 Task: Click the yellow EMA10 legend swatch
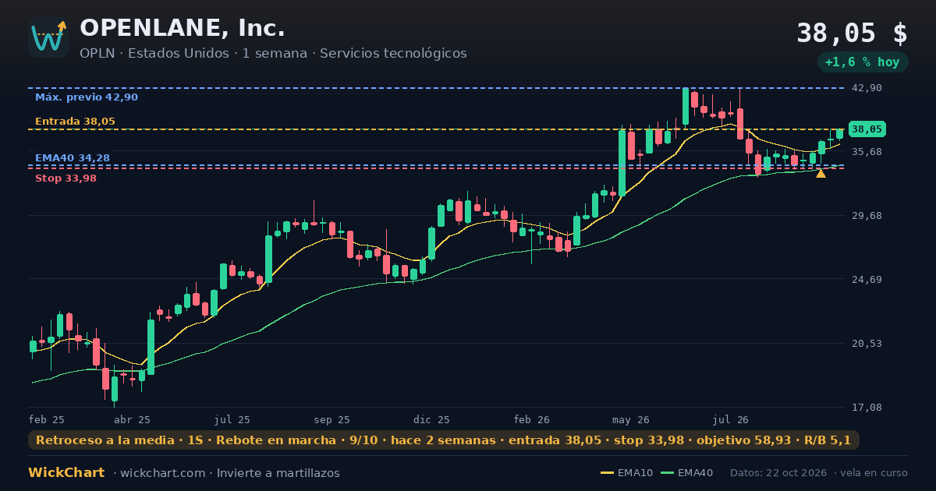point(607,473)
